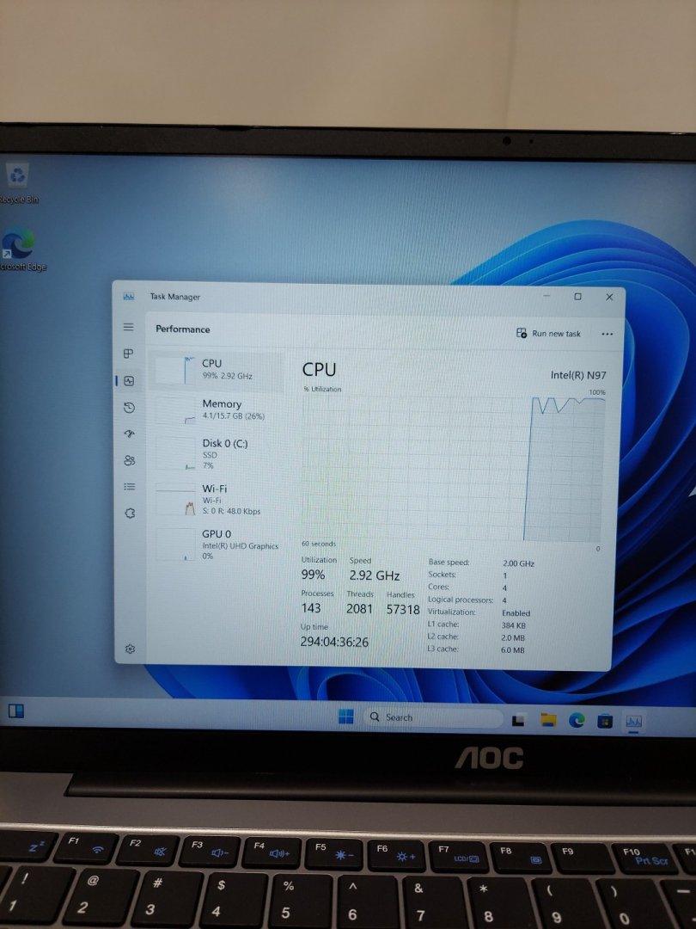
Task: Click the Run new task button
Action: pyautogui.click(x=548, y=334)
